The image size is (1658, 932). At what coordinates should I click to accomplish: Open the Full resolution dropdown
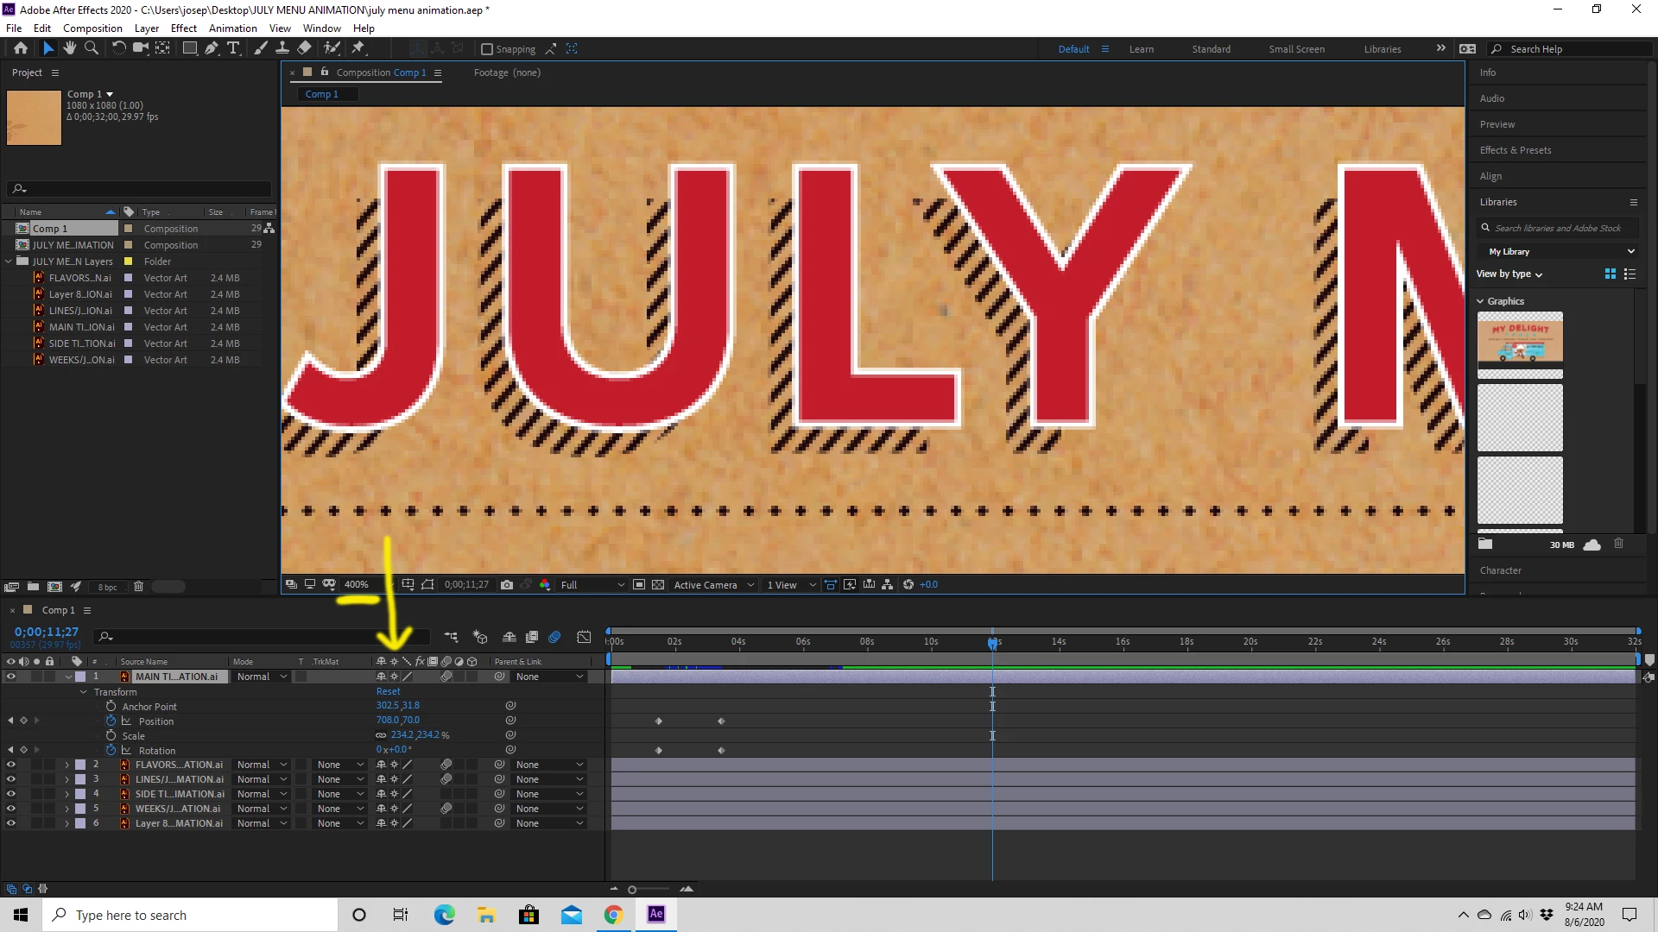(592, 584)
